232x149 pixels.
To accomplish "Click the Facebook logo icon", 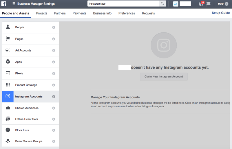I will tap(4, 4).
